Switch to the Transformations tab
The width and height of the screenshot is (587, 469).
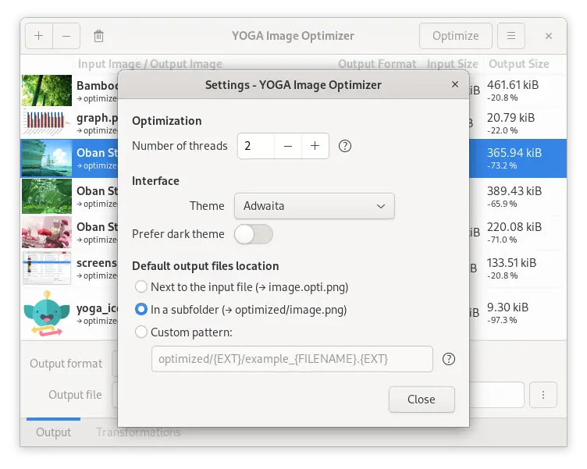tap(138, 432)
